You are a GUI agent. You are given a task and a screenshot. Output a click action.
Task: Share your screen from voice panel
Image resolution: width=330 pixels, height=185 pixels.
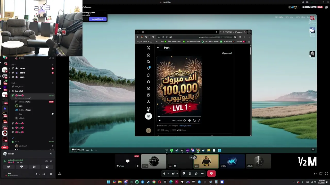[21, 167]
